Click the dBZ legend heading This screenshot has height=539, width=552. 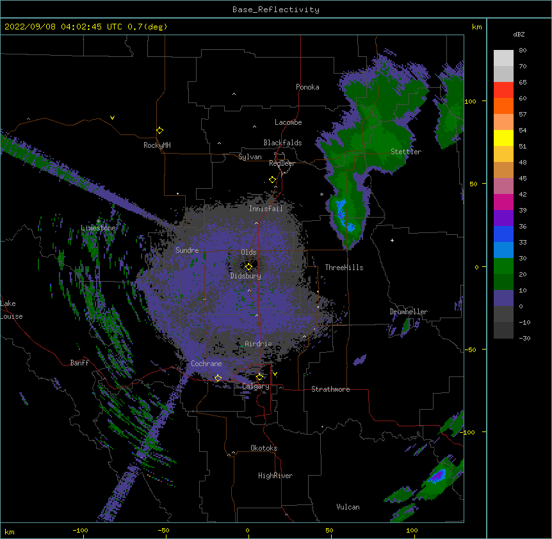[519, 34]
